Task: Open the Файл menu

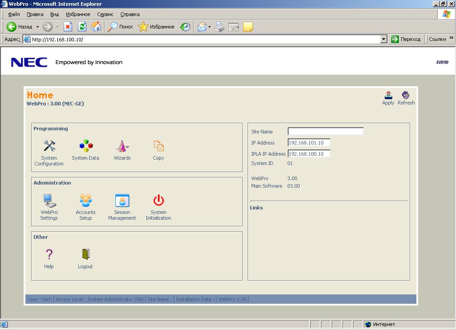Action: point(14,14)
